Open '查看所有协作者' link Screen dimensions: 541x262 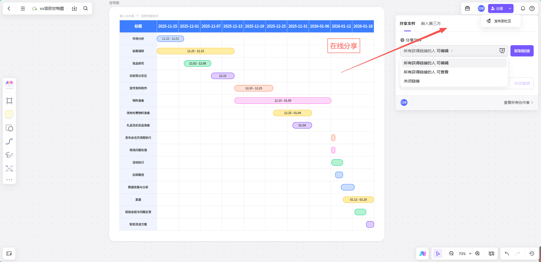coord(518,102)
